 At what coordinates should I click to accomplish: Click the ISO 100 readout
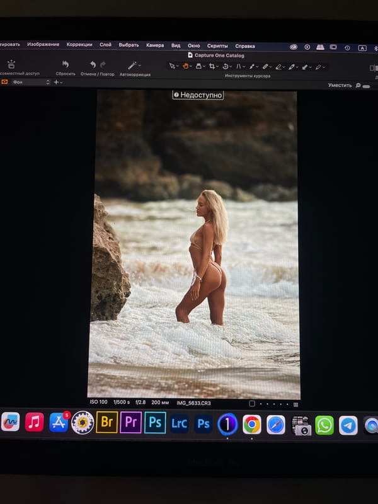point(98,402)
